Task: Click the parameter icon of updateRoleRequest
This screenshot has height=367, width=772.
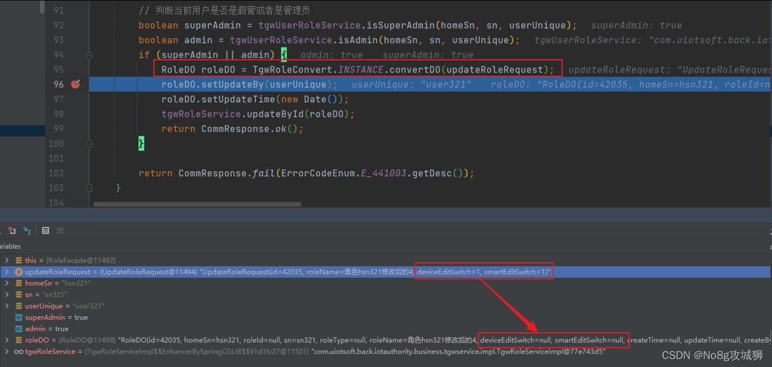Action: (19, 272)
